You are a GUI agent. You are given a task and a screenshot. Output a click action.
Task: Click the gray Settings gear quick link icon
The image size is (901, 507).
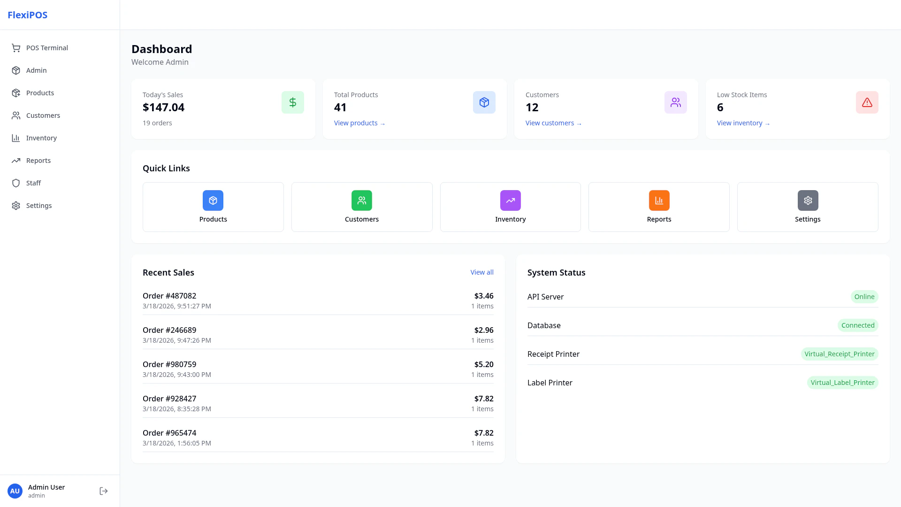[808, 200]
